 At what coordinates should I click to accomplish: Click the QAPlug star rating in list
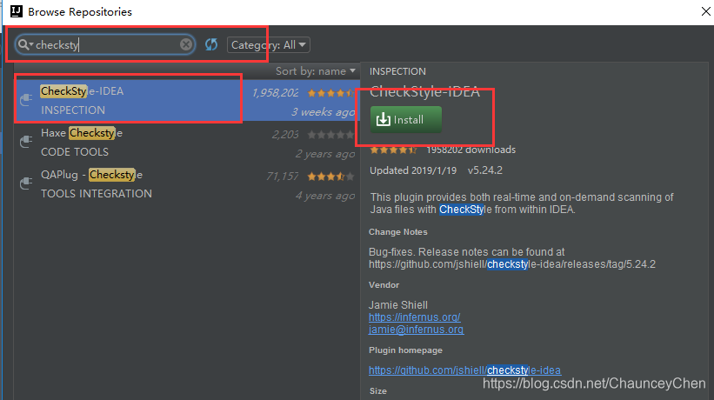[x=331, y=177]
